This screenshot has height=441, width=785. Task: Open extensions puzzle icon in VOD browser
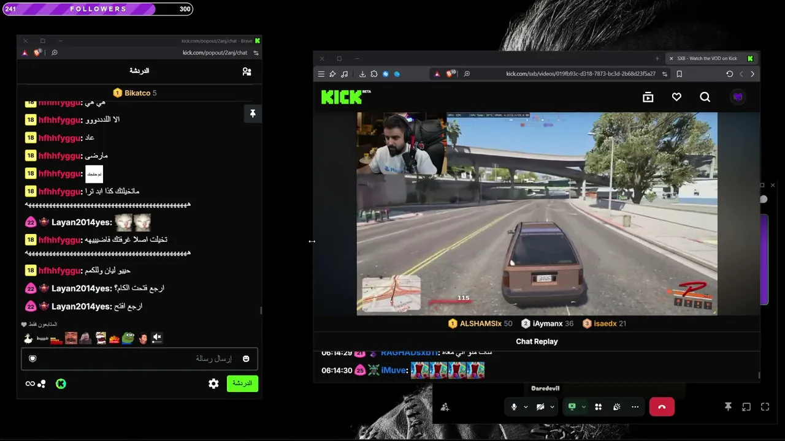(x=374, y=74)
